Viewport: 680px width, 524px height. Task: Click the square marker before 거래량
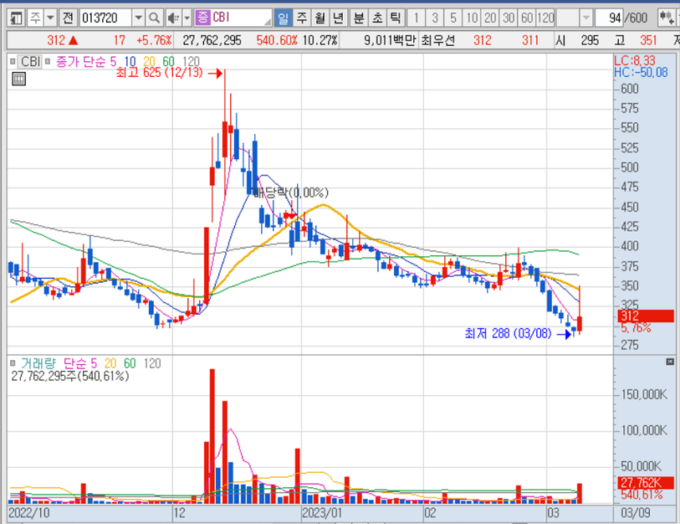coord(13,363)
